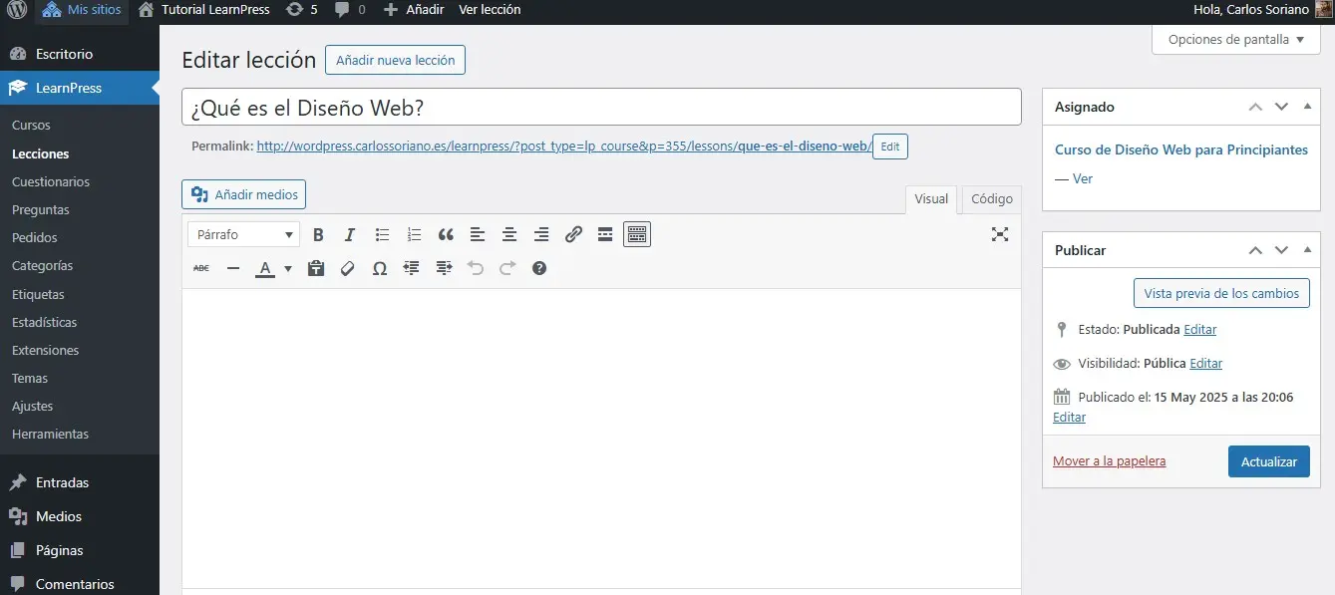Insert or edit a link
Viewport: 1335px width, 595px height.
pyautogui.click(x=573, y=235)
